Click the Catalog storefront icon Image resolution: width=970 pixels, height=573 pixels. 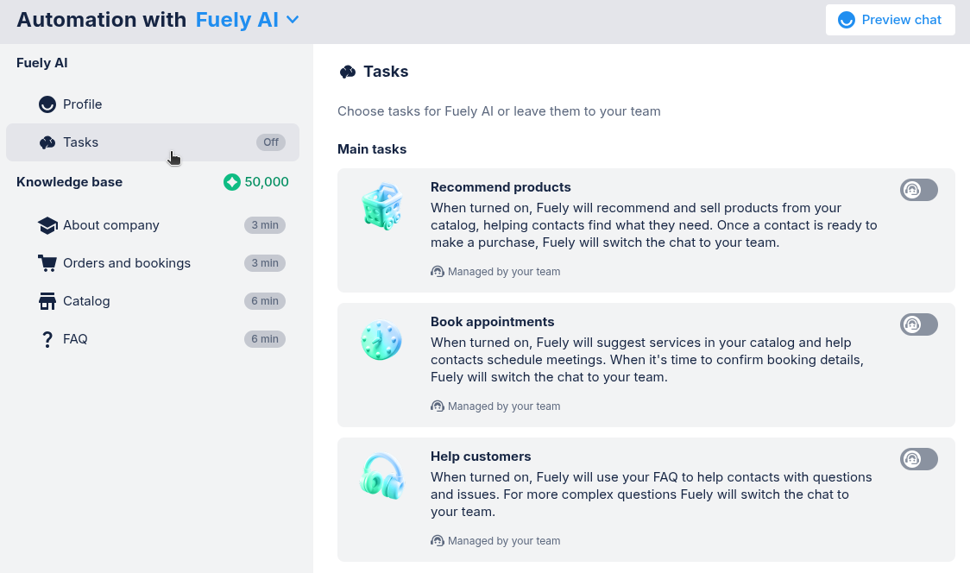[x=47, y=301]
